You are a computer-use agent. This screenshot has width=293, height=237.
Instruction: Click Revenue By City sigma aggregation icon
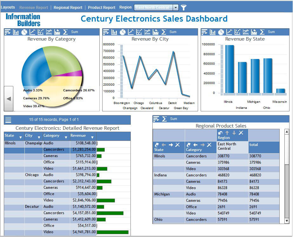click(164, 32)
